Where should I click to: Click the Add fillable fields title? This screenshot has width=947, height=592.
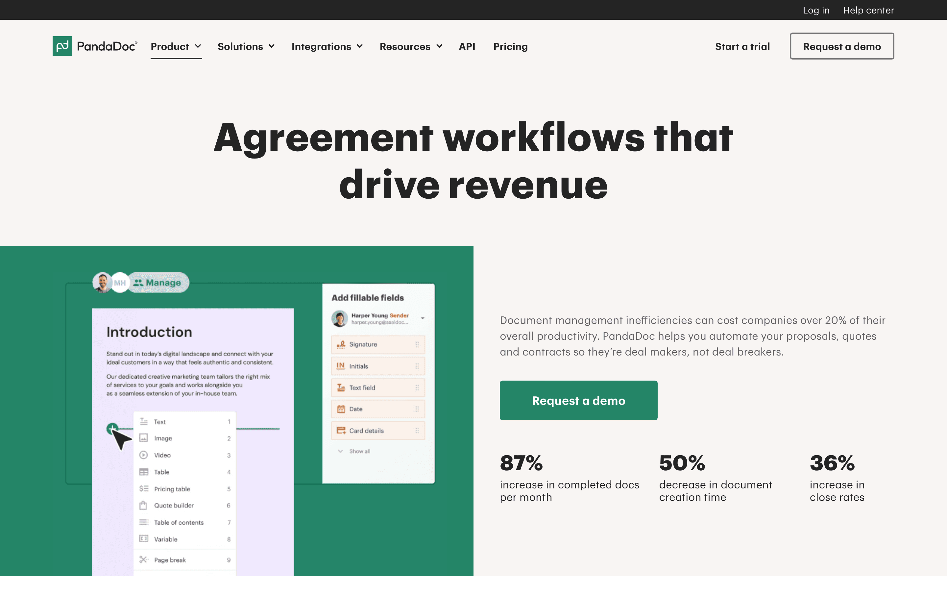[x=367, y=298]
